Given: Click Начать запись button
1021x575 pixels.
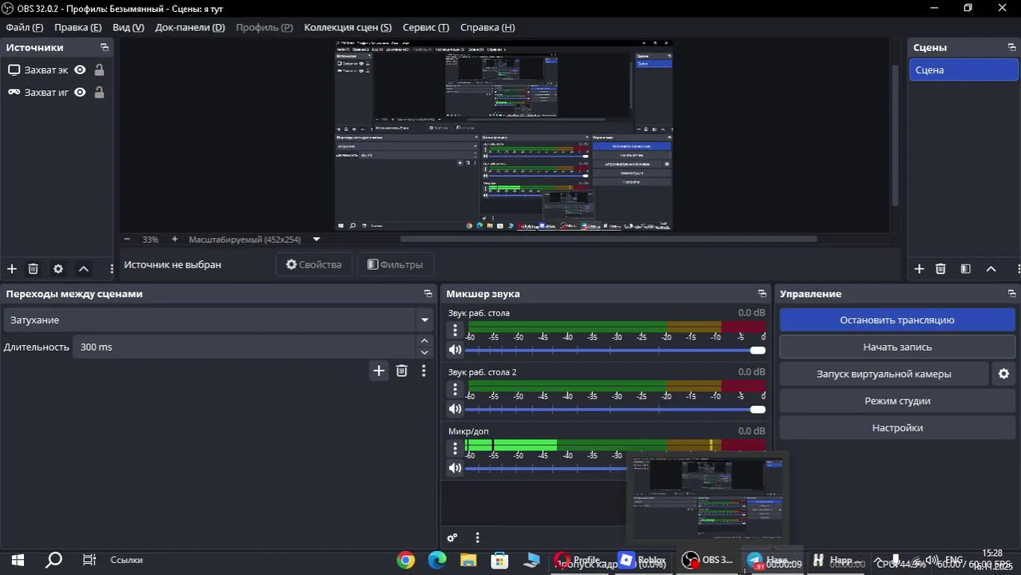Looking at the screenshot, I should tap(896, 347).
